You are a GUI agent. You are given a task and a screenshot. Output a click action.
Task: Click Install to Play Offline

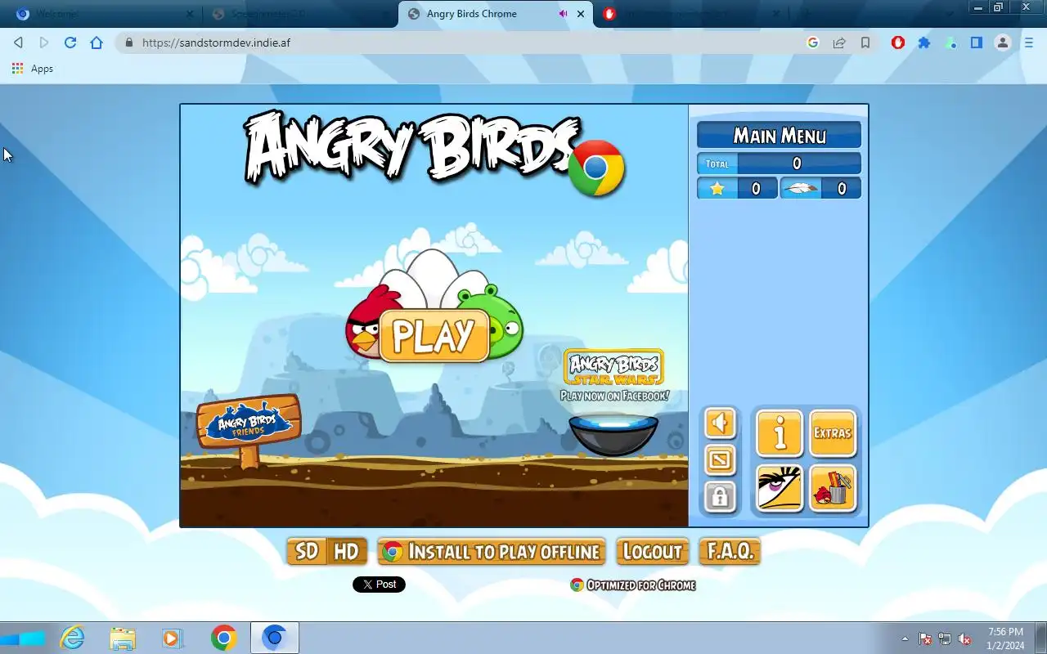click(x=492, y=552)
